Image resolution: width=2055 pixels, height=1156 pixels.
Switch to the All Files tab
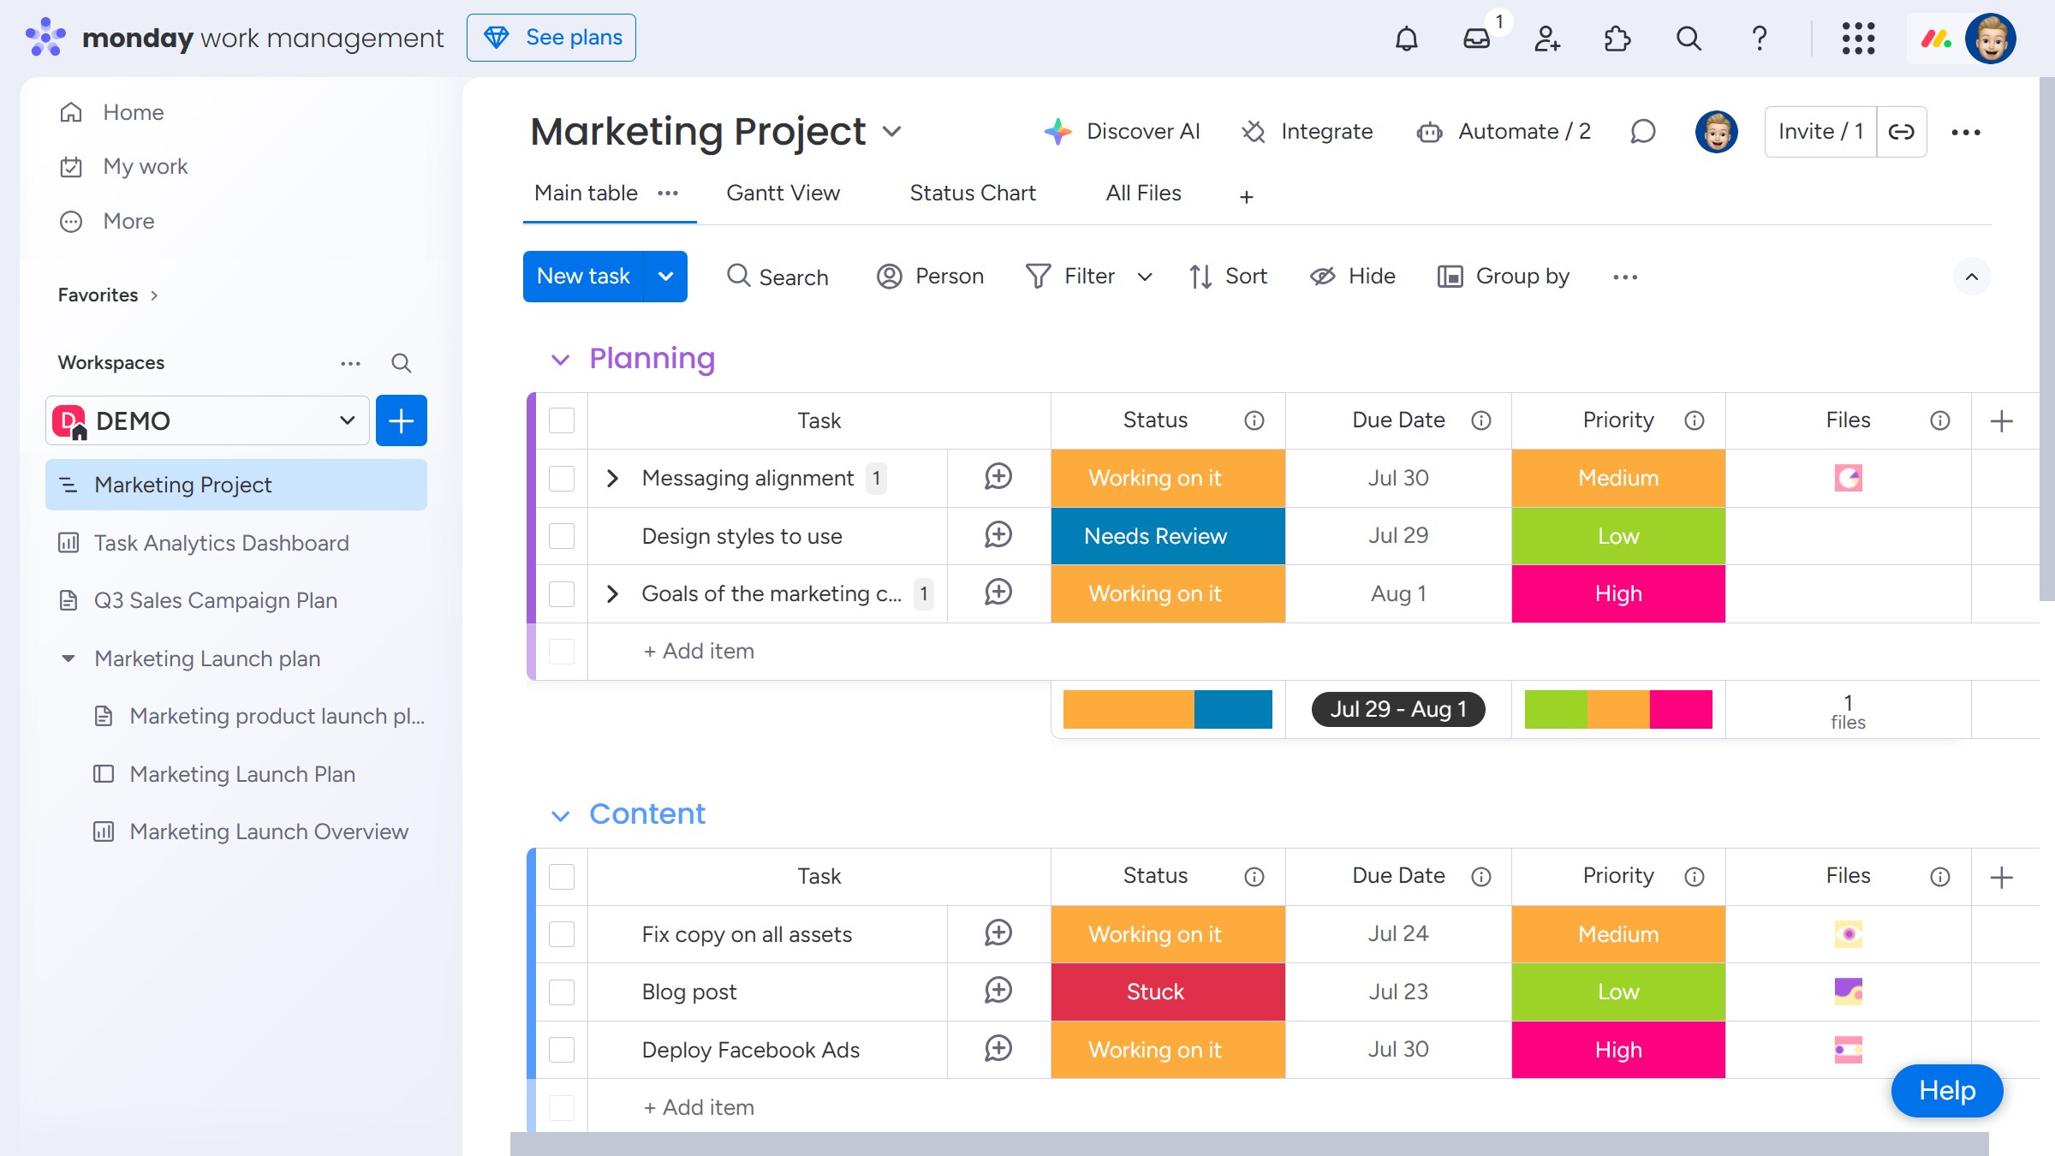(1143, 194)
